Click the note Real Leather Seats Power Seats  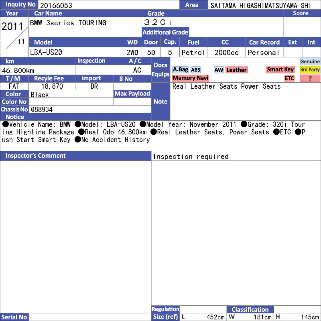point(226,86)
